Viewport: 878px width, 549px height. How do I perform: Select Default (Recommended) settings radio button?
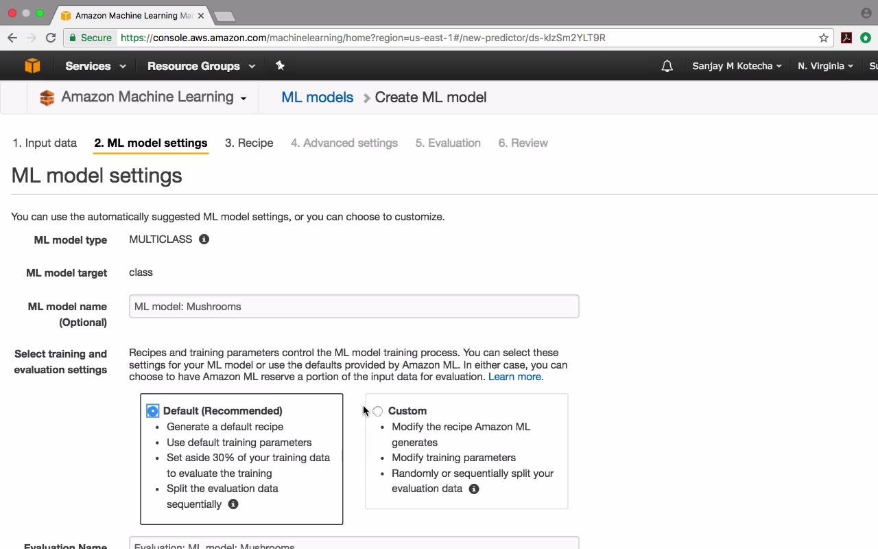tap(152, 411)
